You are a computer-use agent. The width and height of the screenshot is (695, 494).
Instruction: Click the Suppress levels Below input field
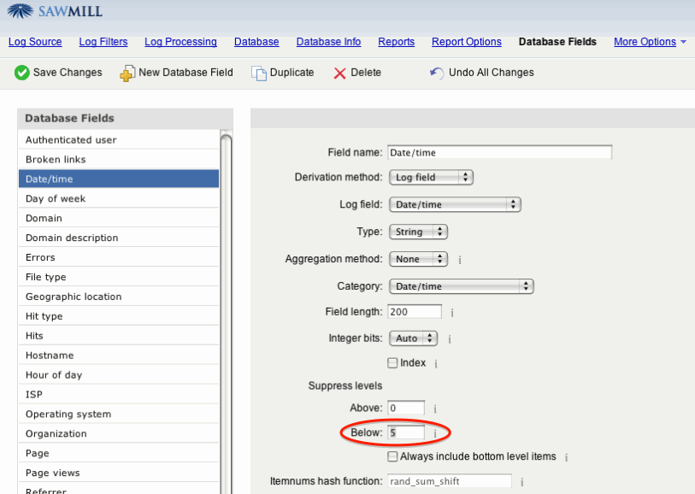406,433
